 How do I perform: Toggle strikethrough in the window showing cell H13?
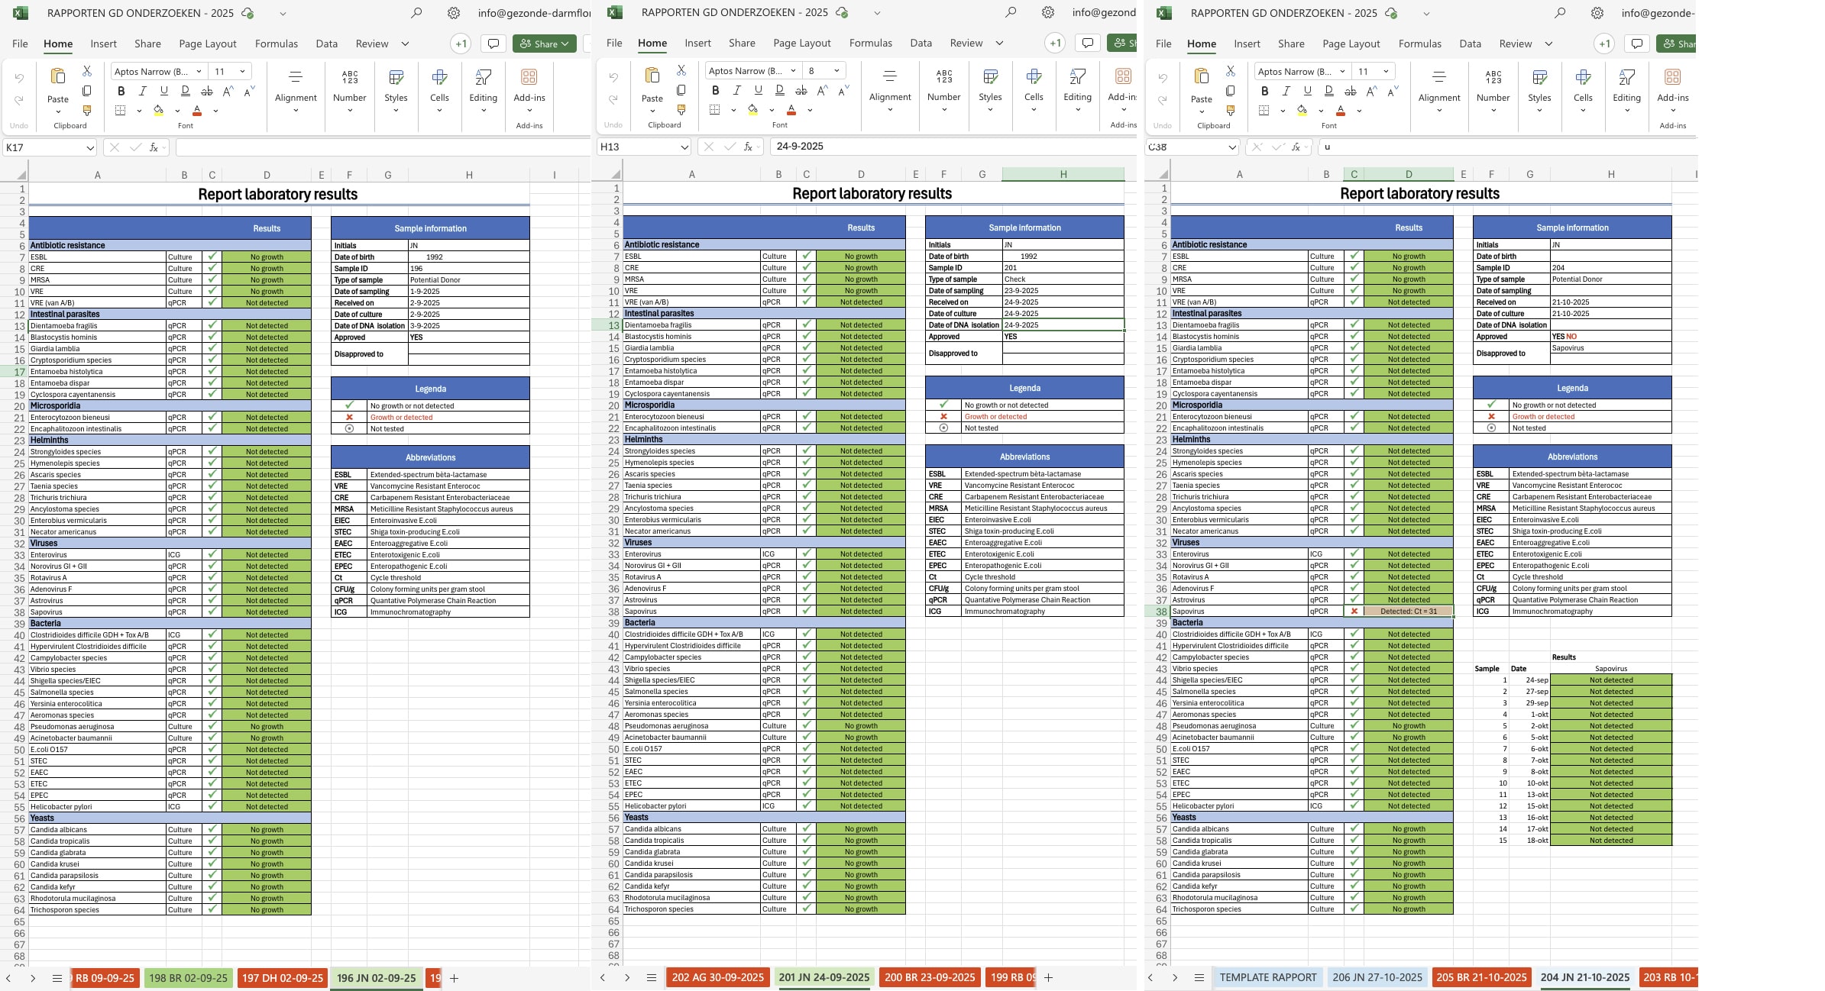coord(801,91)
